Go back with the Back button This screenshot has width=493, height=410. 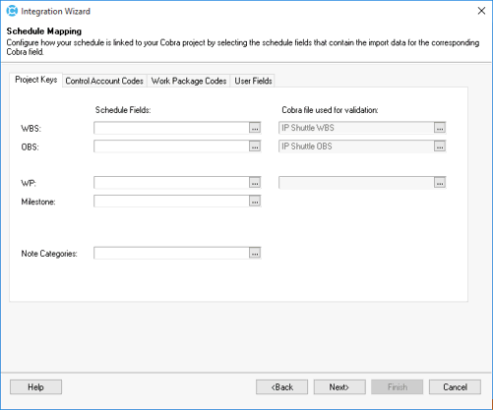point(281,387)
